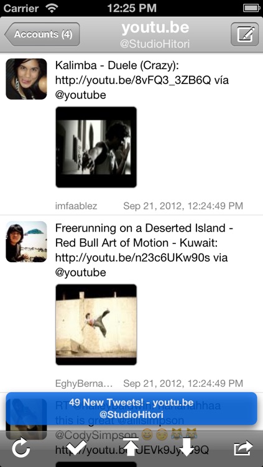Tap the checkmark mark-all-read icon

point(76,446)
